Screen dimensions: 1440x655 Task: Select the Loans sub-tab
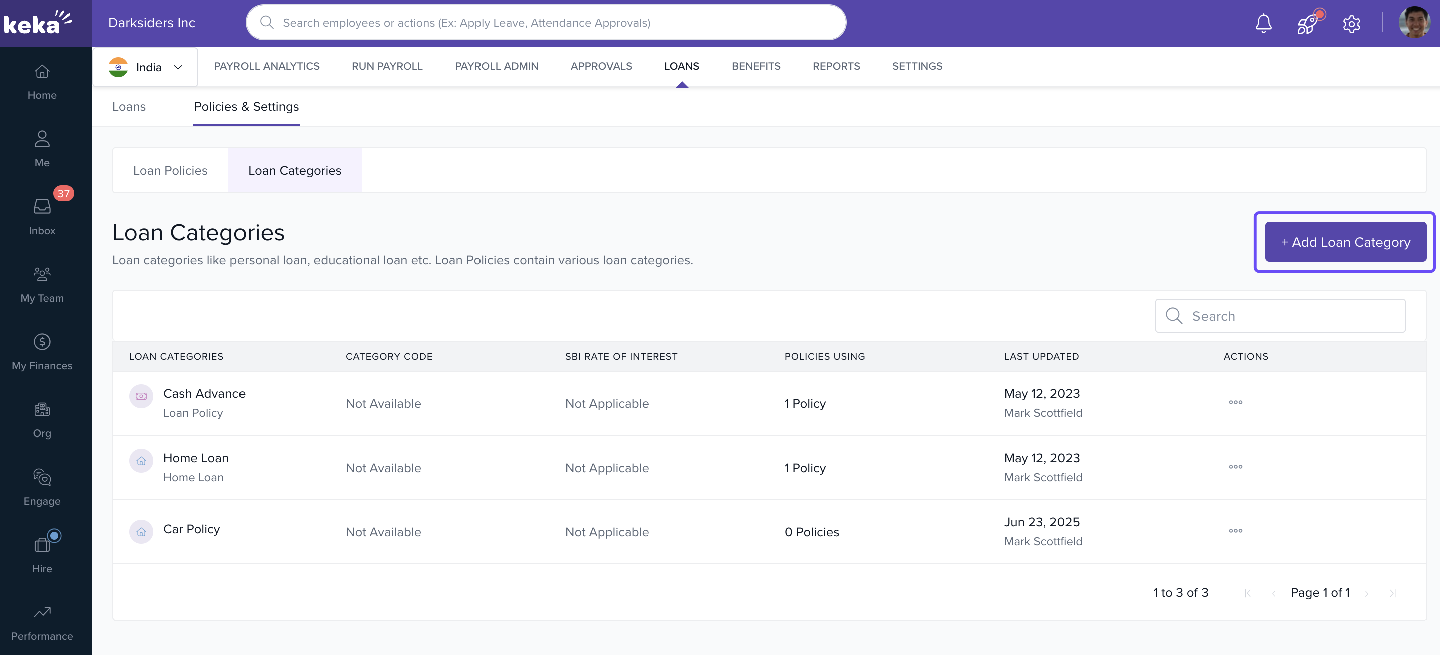coord(129,106)
